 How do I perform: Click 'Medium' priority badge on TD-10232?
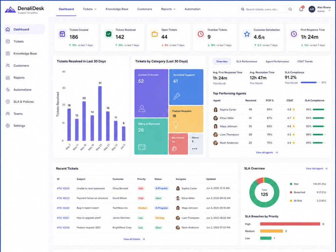pyautogui.click(x=142, y=208)
